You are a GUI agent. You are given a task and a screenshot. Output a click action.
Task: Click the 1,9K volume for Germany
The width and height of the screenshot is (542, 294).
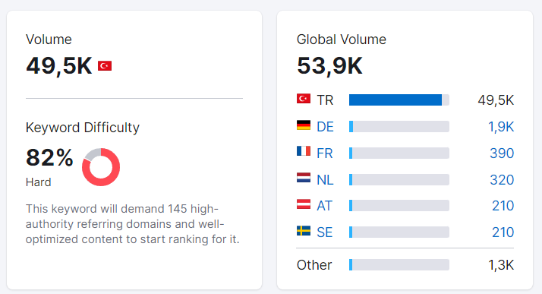coord(501,127)
